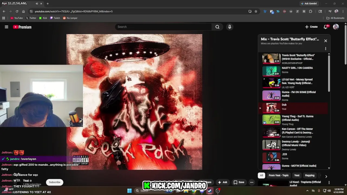Click the browser address bar URL
The height and width of the screenshot is (195, 347).
73,11
